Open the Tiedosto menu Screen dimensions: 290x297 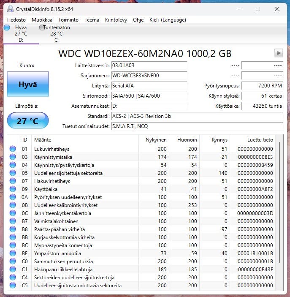point(16,20)
